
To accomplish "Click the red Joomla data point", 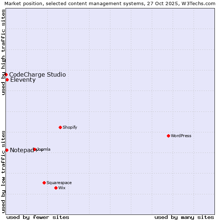I will 35,149.
